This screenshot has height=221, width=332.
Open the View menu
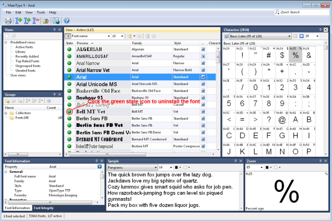pyautogui.click(x=29, y=12)
